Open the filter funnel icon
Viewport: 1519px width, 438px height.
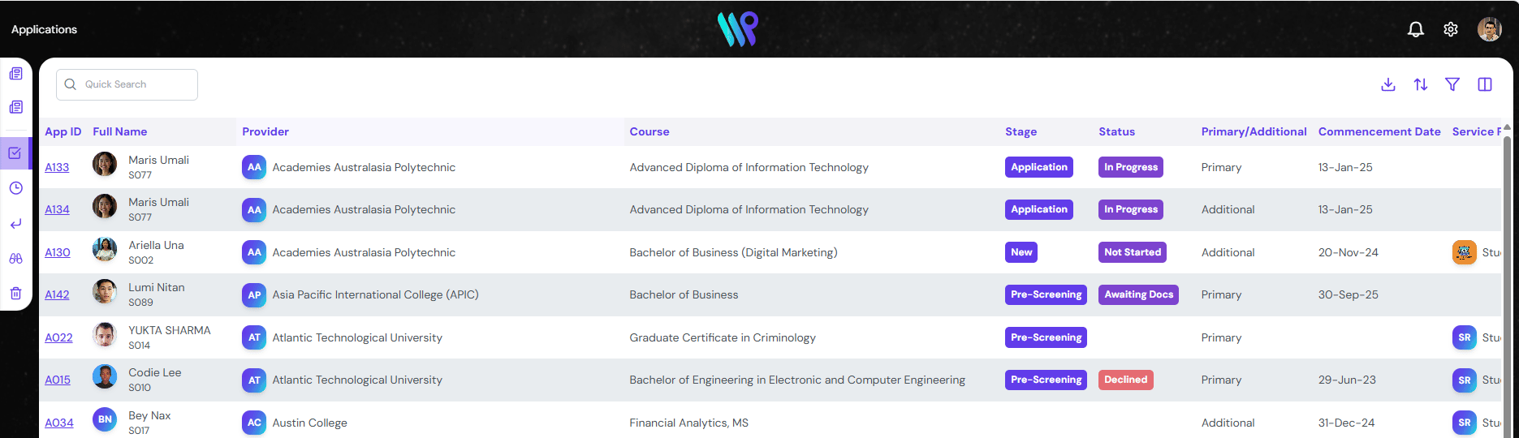(x=1452, y=84)
